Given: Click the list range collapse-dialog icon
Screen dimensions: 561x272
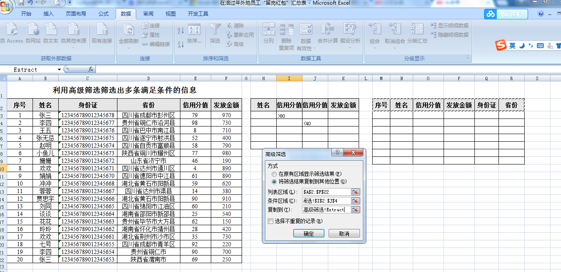Looking at the screenshot, I should click(x=355, y=191).
